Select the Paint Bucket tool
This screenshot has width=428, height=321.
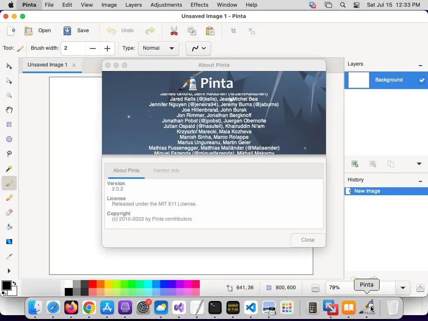(x=9, y=227)
